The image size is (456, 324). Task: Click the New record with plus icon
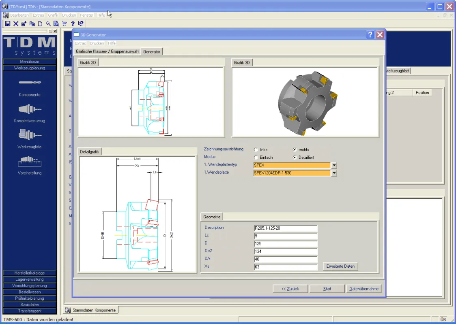(24, 24)
